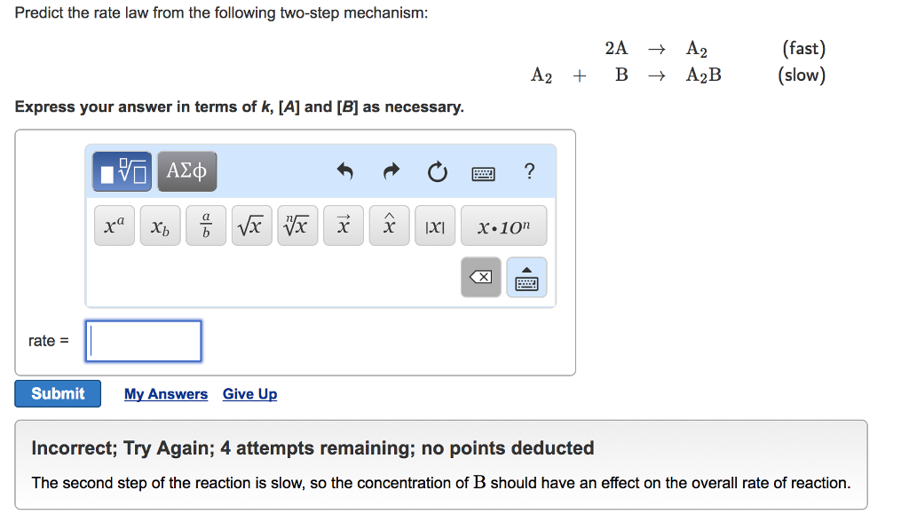Click the undo arrow icon
909x522 pixels.
345,171
